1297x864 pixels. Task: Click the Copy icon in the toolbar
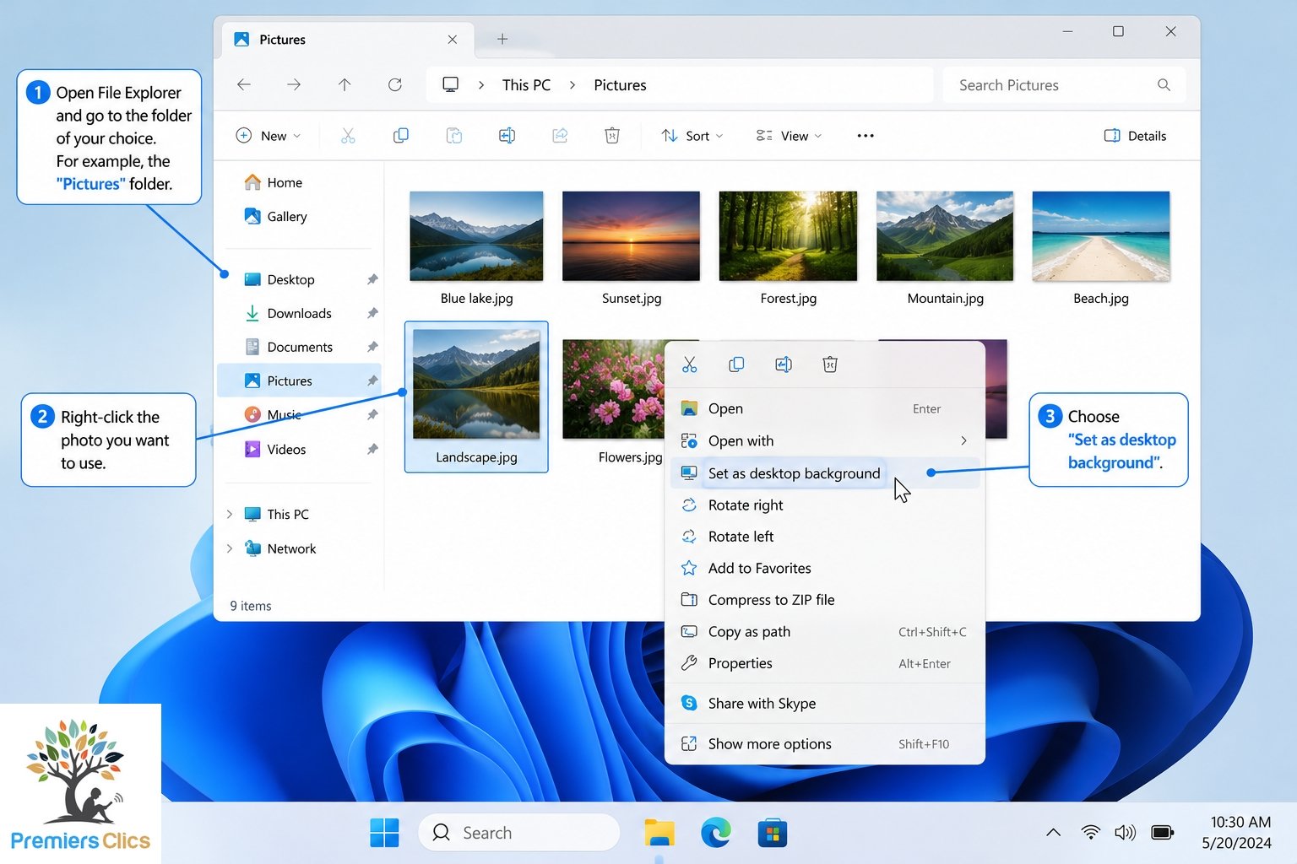[x=401, y=136]
